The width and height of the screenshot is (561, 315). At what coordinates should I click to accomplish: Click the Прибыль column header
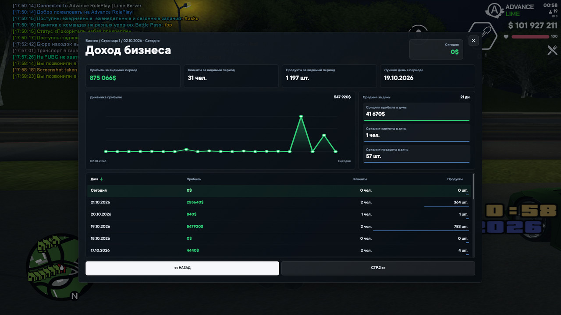click(194, 179)
